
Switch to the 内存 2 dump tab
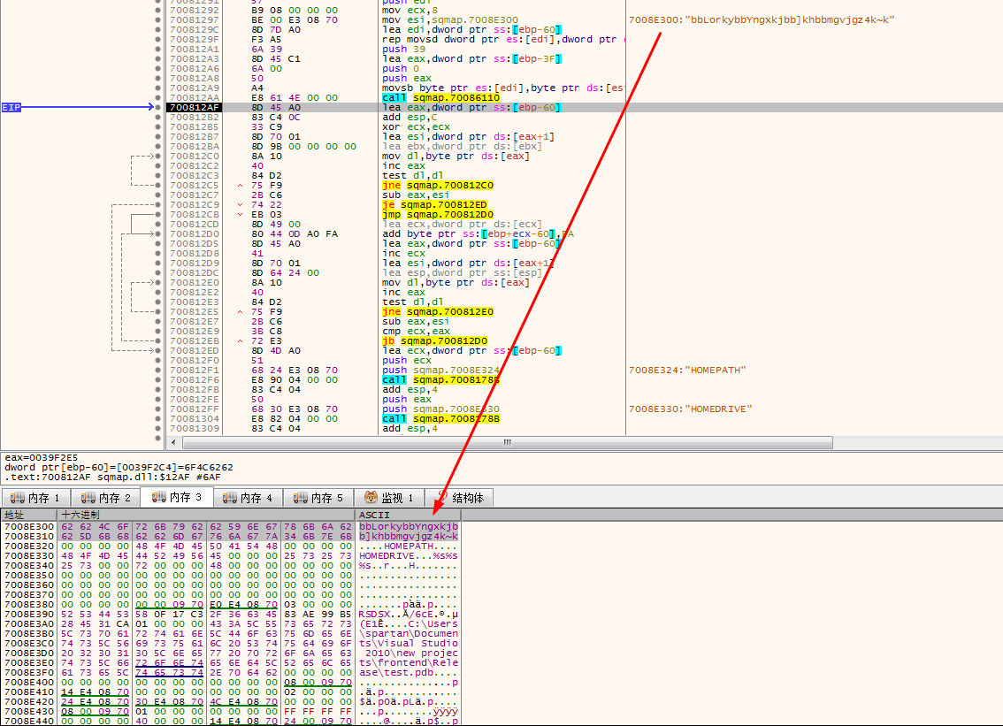[x=106, y=498]
